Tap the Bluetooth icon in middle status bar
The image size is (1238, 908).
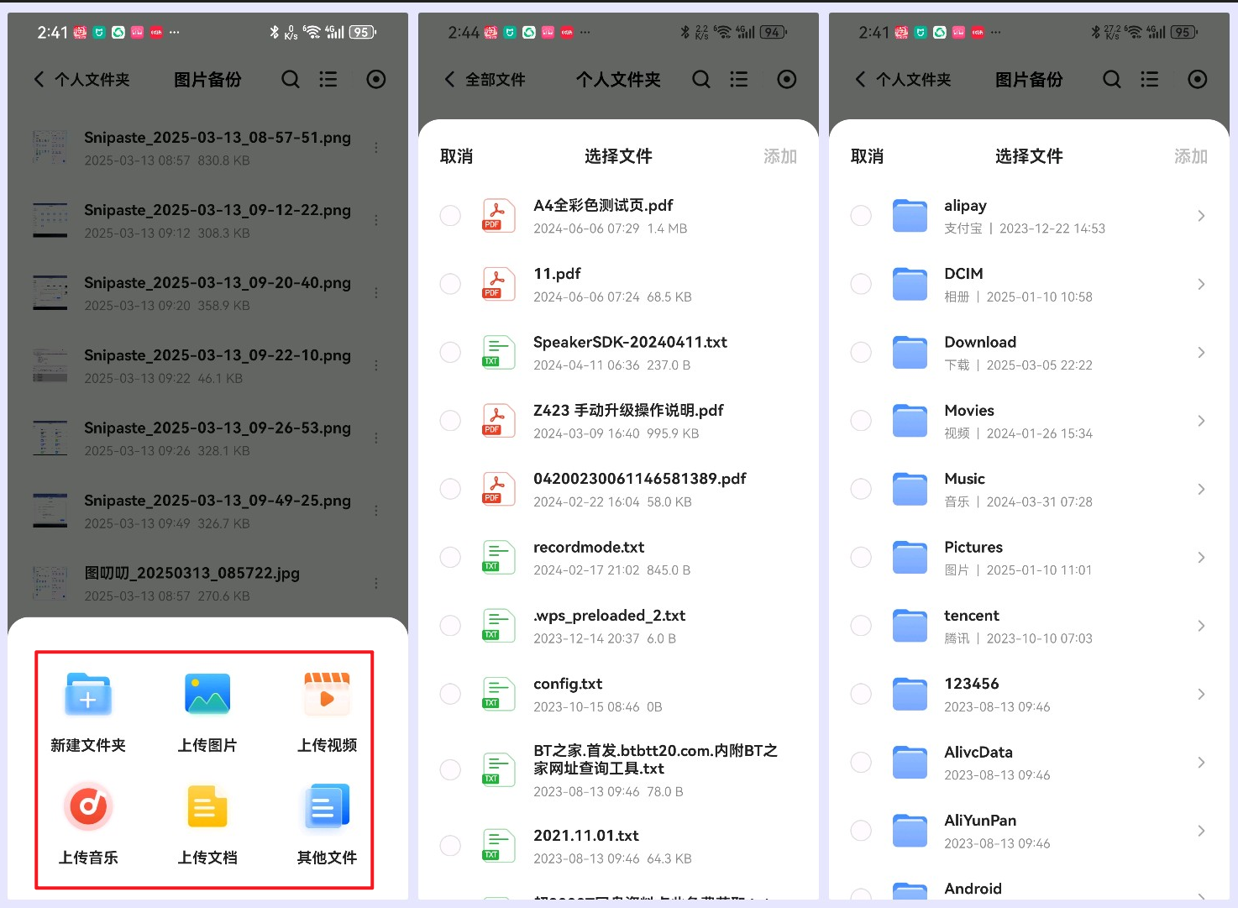(685, 32)
